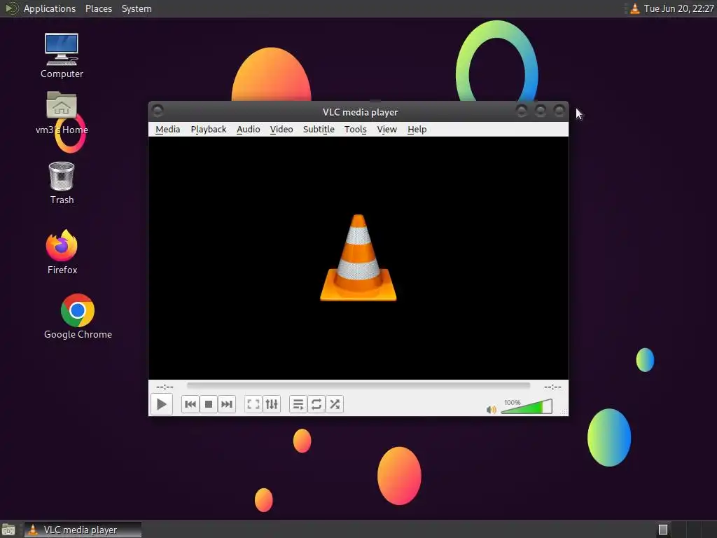Stop playback with the square button
The height and width of the screenshot is (538, 717).
[x=209, y=404]
